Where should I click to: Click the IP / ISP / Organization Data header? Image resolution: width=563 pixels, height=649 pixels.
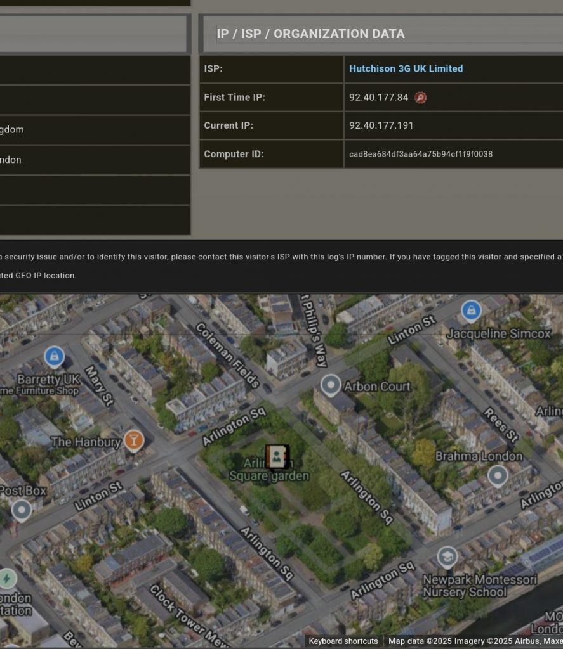coord(310,34)
